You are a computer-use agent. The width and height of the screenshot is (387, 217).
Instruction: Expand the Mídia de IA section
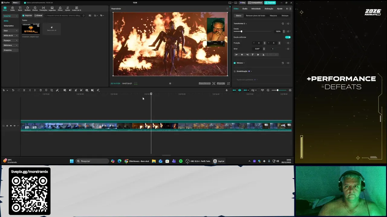pos(11,35)
